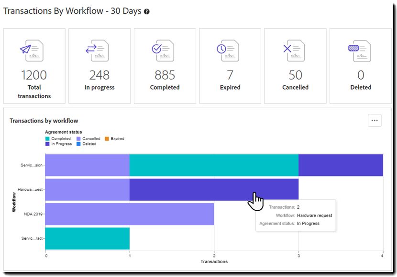The width and height of the screenshot is (397, 277).
Task: Click the 7 expired value
Action: pyautogui.click(x=230, y=75)
